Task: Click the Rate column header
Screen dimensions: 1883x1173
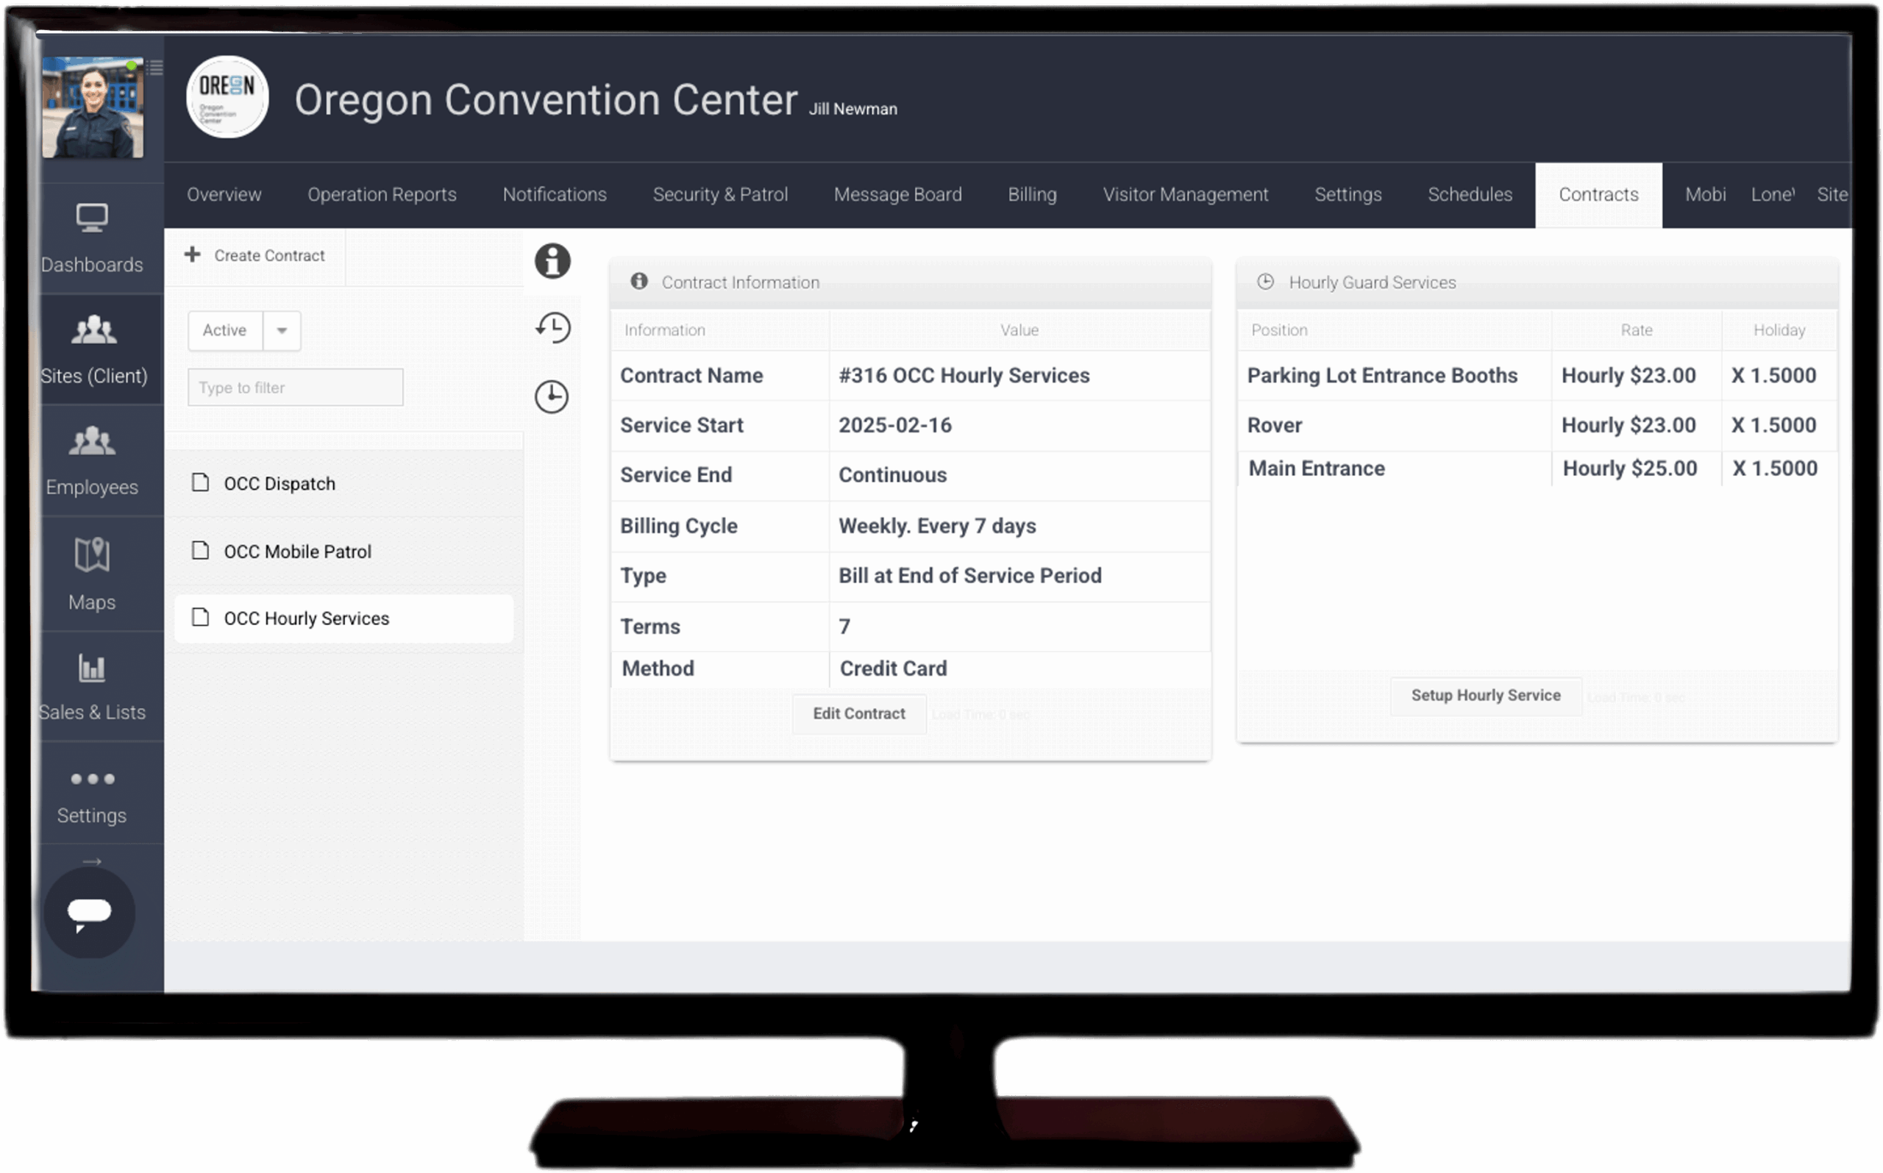Action: coord(1637,329)
